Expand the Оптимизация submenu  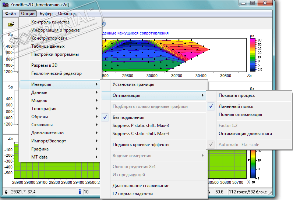click(x=153, y=95)
